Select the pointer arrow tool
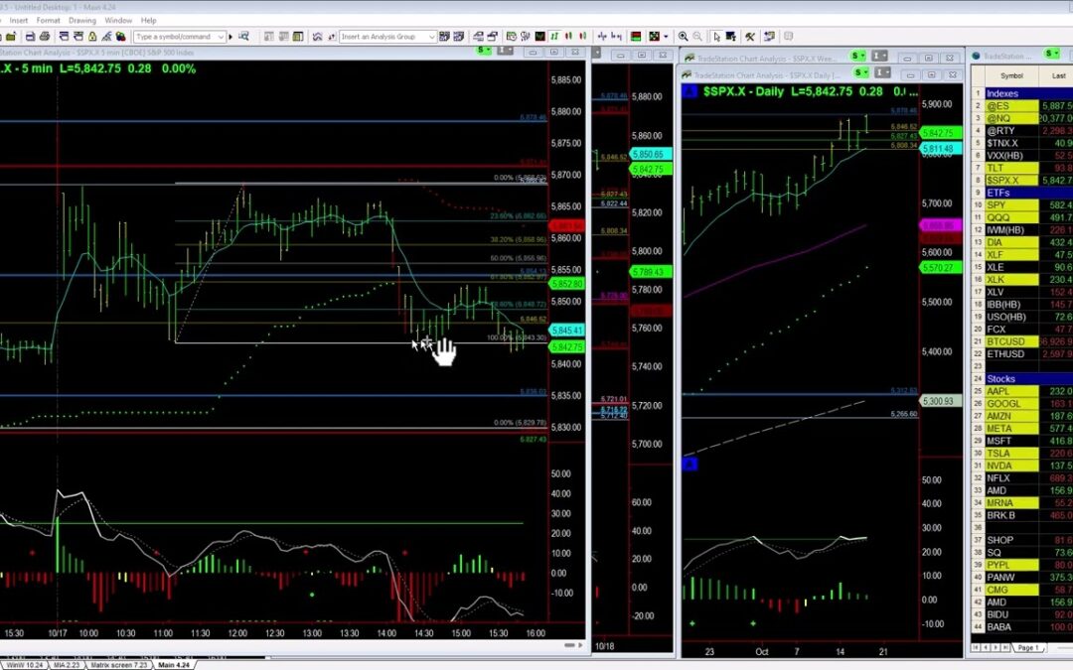1073x670 pixels. pos(716,37)
